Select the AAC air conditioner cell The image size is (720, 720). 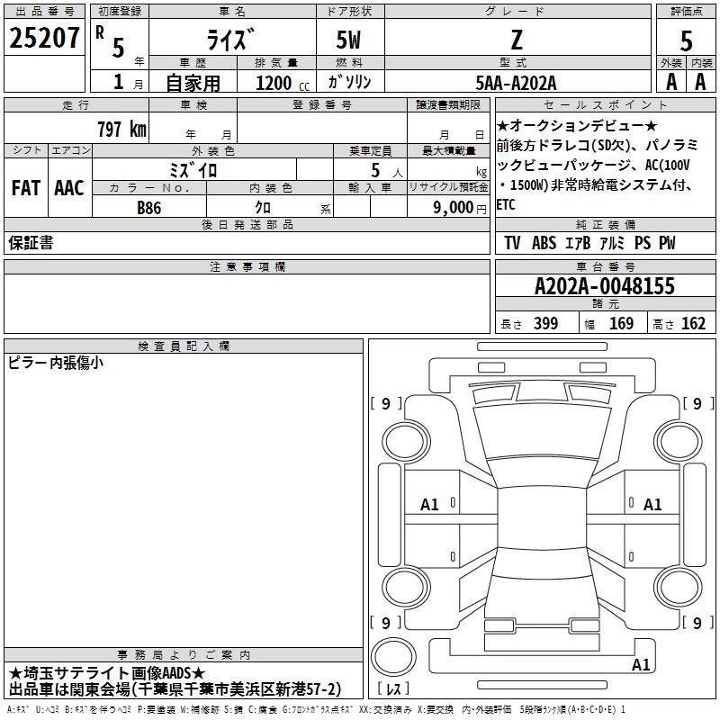pyautogui.click(x=68, y=188)
